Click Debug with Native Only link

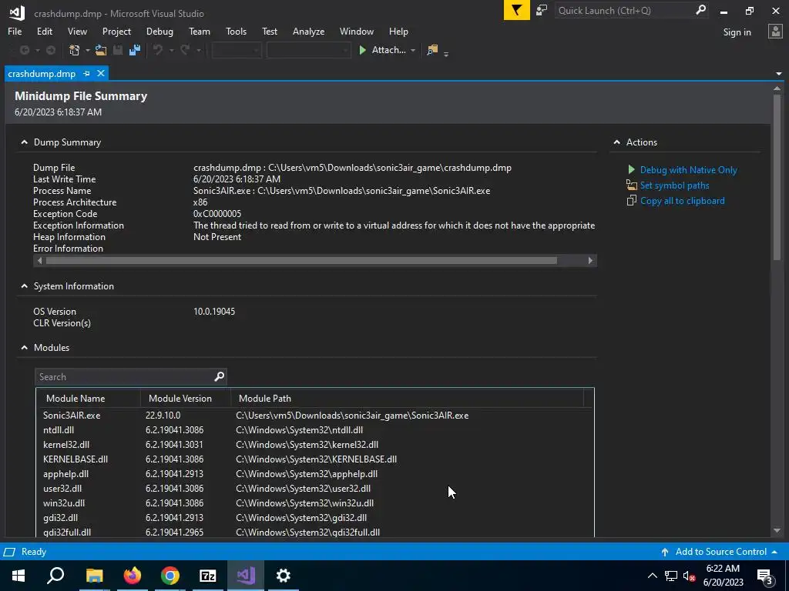[x=688, y=170]
